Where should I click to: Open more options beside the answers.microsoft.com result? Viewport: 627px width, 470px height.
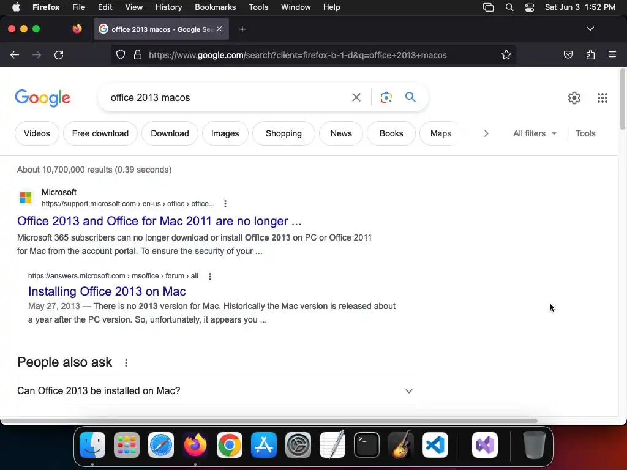pos(209,276)
